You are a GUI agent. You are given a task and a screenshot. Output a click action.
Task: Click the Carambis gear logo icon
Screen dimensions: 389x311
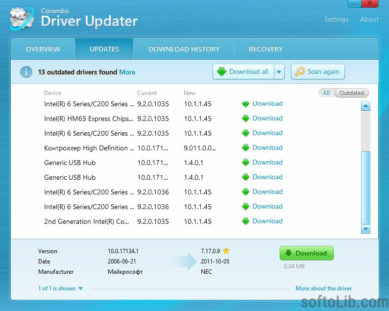point(22,19)
